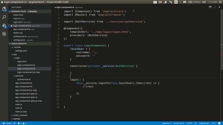Change the LF line ending setting

(195, 123)
